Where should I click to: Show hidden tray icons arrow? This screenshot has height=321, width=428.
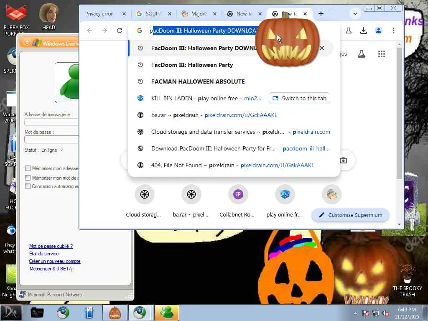coord(355,313)
